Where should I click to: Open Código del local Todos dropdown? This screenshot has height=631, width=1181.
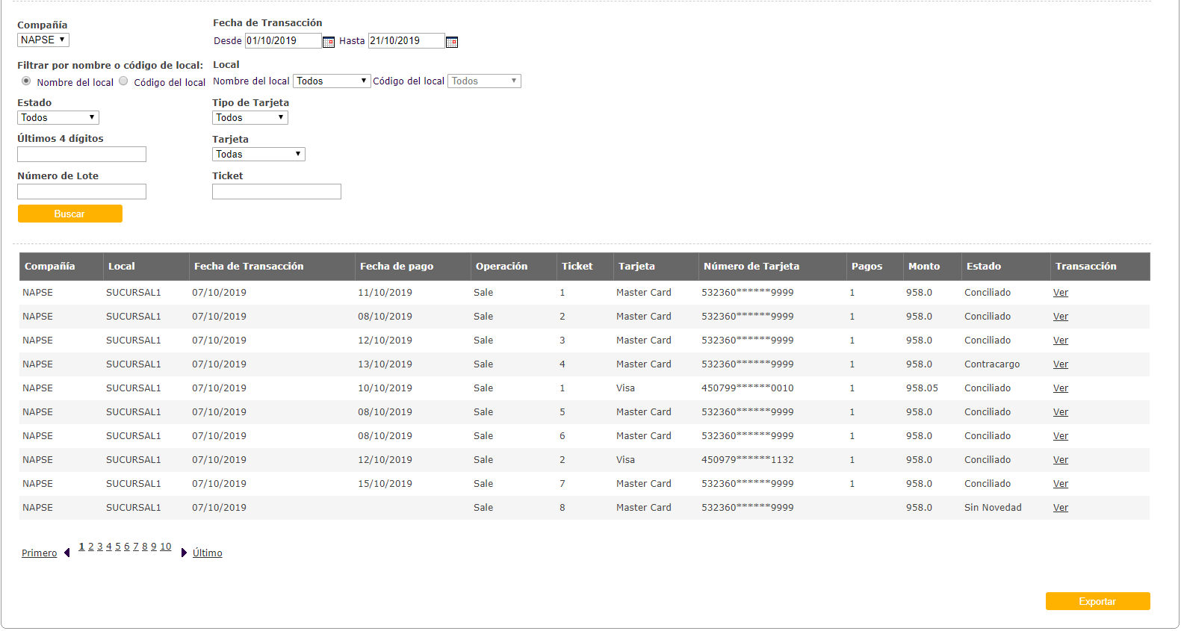484,81
